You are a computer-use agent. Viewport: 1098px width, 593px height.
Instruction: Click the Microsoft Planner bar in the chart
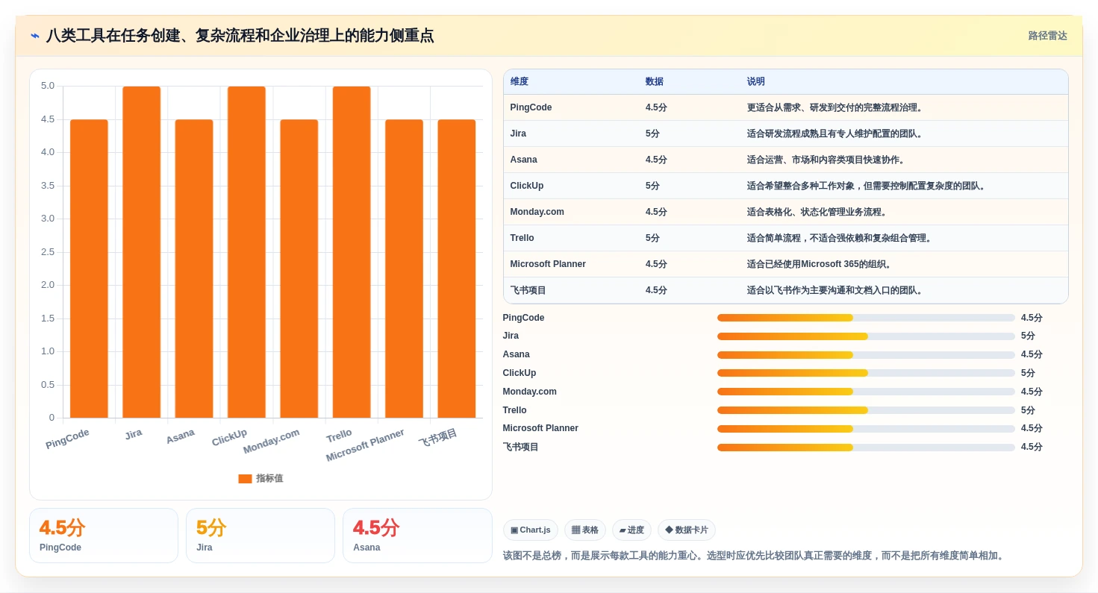[404, 269]
